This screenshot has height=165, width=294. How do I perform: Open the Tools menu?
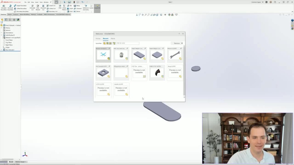click(41, 2)
